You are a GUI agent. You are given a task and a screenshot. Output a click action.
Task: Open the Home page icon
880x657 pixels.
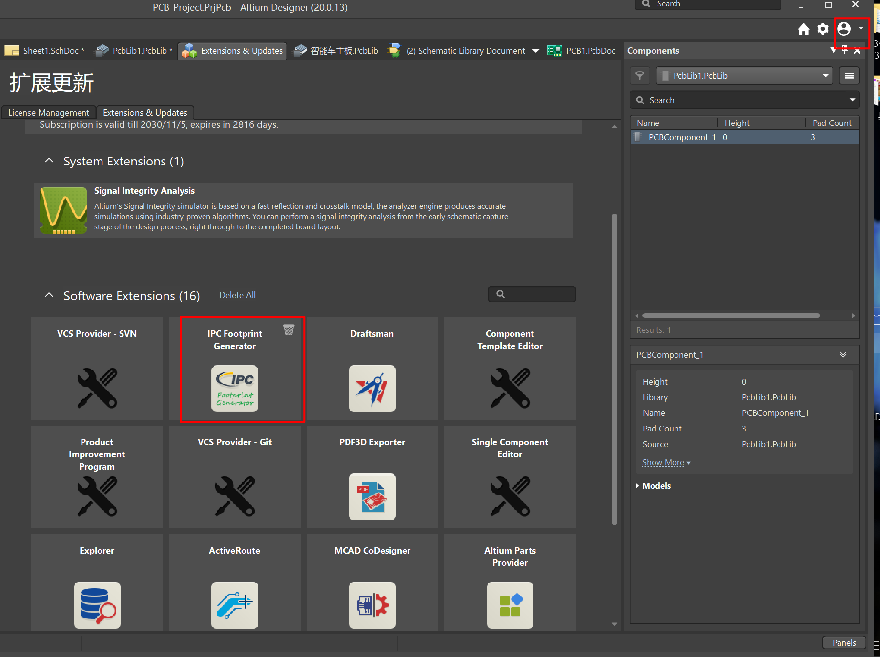[x=803, y=29]
